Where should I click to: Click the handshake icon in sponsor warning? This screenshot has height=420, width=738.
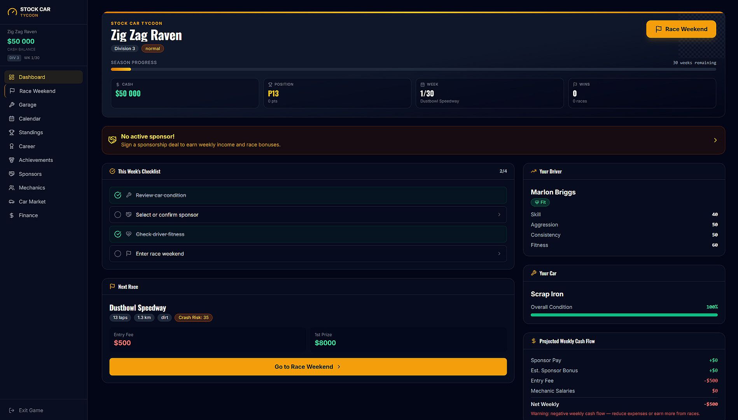point(112,140)
